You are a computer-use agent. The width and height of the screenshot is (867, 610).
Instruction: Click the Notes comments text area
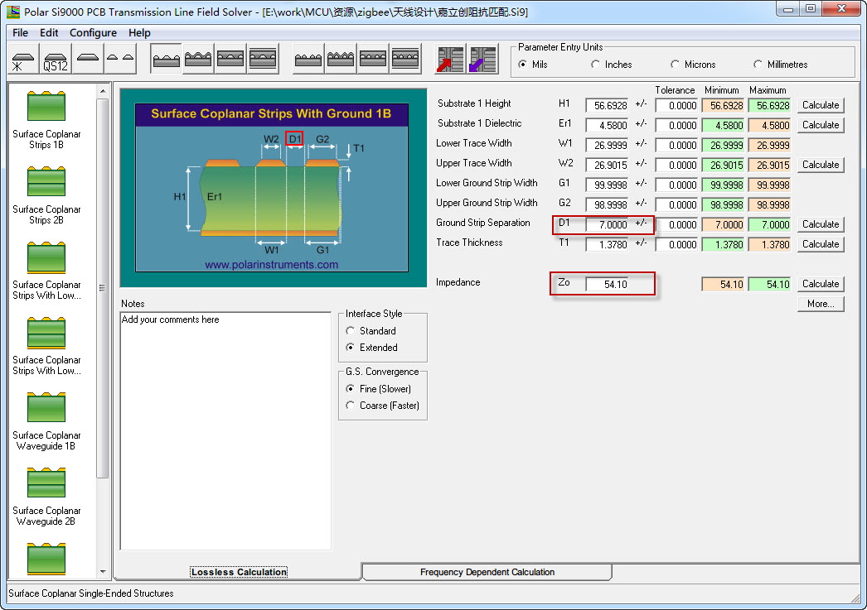[x=225, y=430]
